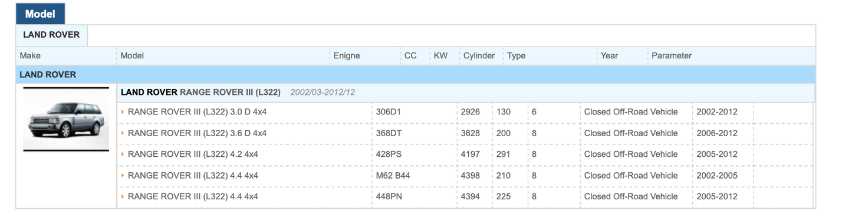This screenshot has height=217, width=852.
Task: Open RANGE ROVER III (L322) 3.0 D 4x4
Action: [x=197, y=112]
